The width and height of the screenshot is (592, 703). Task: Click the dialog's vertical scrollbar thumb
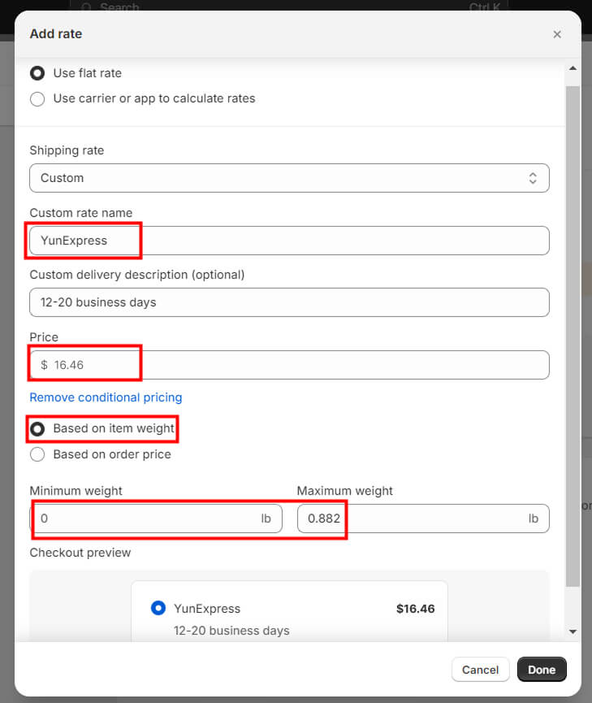coord(573,336)
